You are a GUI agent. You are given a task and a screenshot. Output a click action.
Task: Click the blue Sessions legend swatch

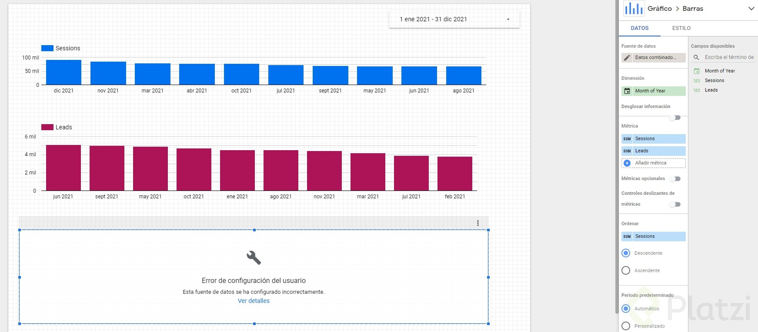[47, 48]
